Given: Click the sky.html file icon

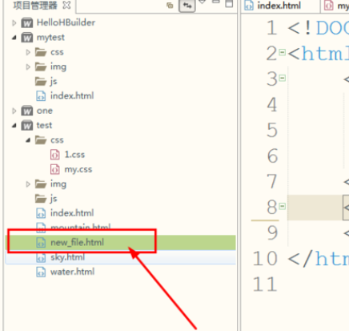Looking at the screenshot, I should (x=41, y=257).
